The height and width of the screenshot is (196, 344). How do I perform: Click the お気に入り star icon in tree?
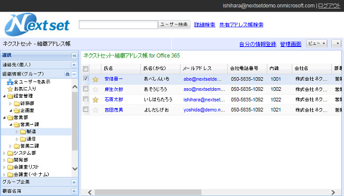[10, 89]
